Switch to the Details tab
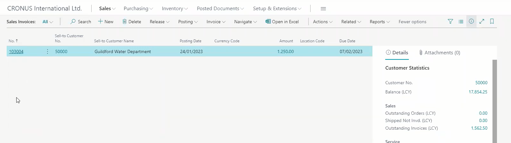 (397, 52)
